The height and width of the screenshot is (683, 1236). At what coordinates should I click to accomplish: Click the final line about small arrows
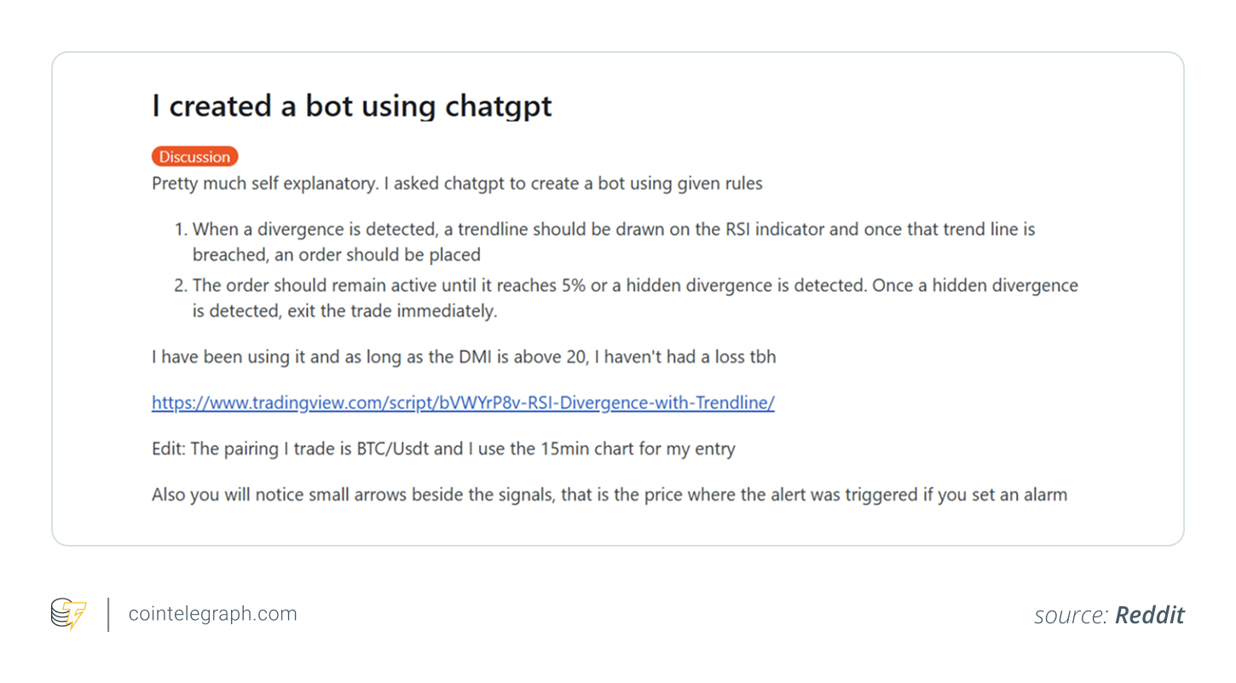coord(609,495)
